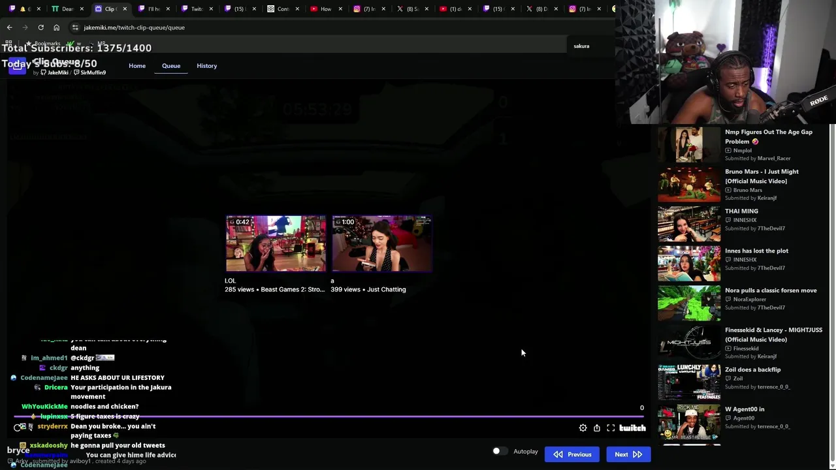Select queue item THAI MING

pos(740,223)
